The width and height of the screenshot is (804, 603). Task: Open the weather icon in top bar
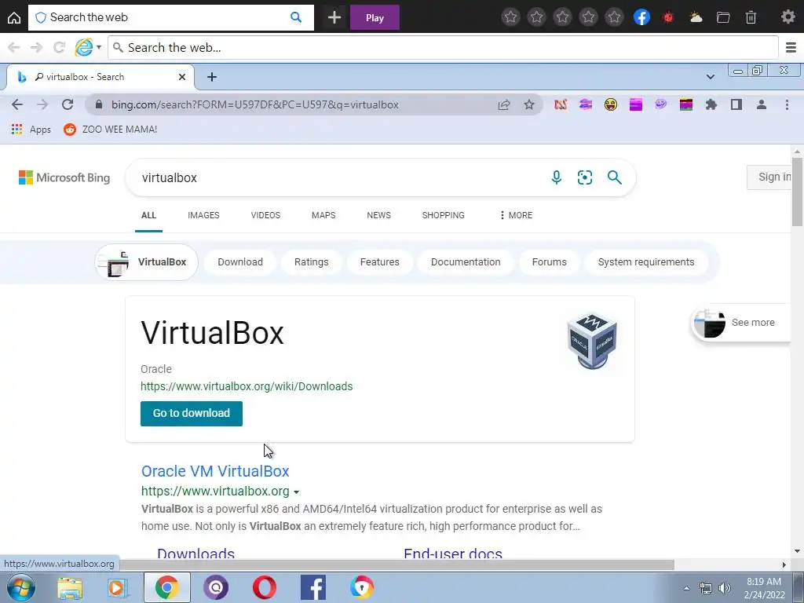(696, 17)
